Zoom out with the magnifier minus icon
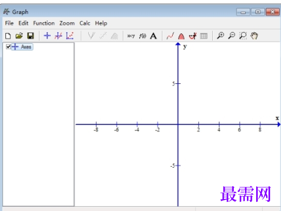Image resolution: width=281 pixels, height=211 pixels. point(232,36)
